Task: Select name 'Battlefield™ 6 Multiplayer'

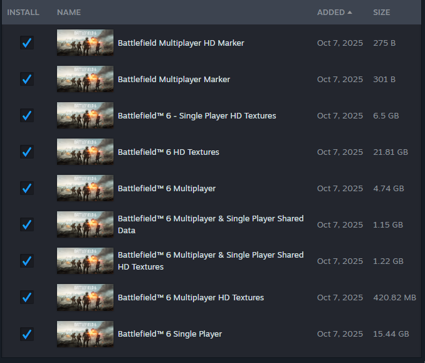Action: [x=167, y=189]
